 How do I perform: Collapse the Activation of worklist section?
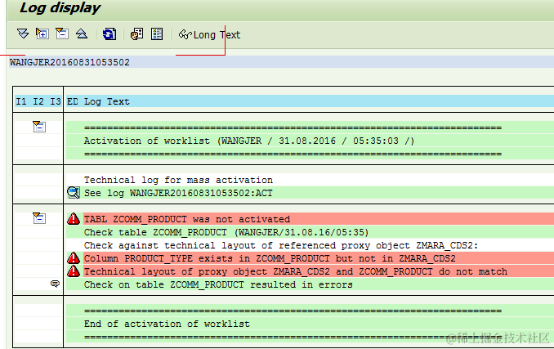click(x=39, y=126)
